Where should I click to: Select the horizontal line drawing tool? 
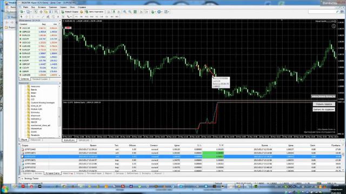click(38, 17)
